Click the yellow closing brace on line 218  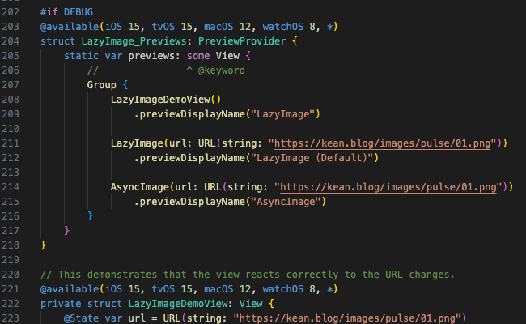pyautogui.click(x=43, y=245)
